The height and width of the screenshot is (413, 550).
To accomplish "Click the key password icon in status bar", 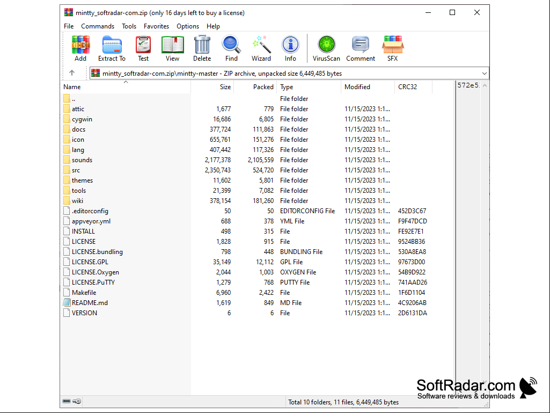I will click(77, 401).
